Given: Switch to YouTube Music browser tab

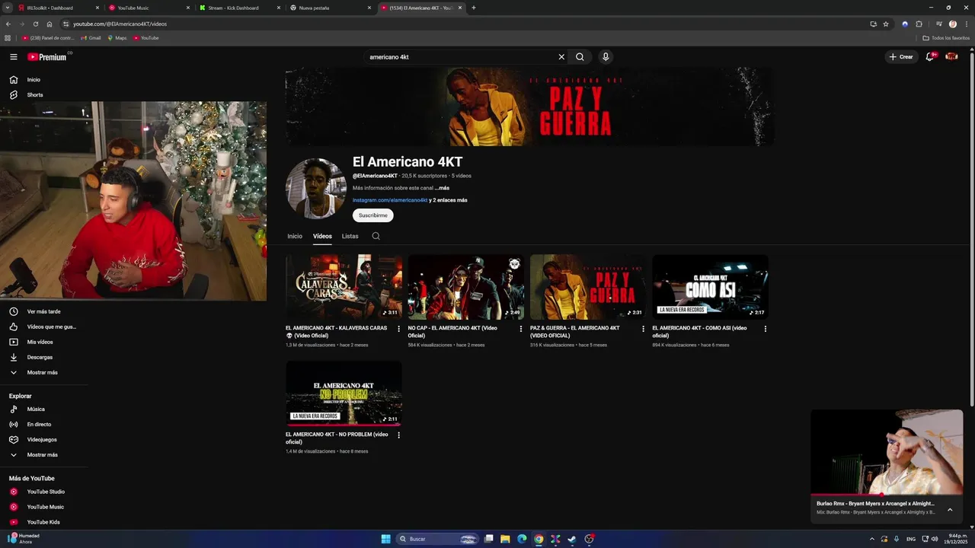Looking at the screenshot, I should (x=149, y=8).
